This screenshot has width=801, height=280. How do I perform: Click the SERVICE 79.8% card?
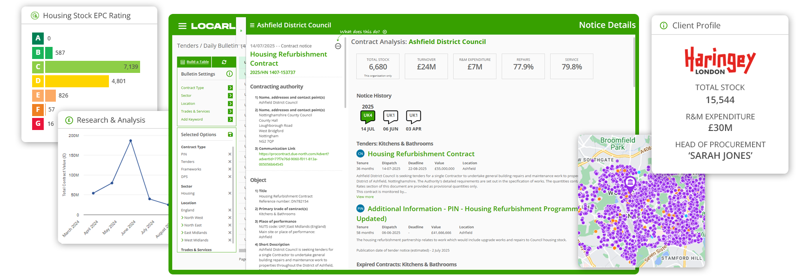coord(572,66)
